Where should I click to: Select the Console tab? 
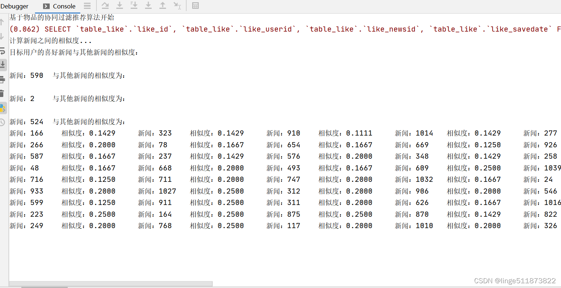click(x=59, y=6)
